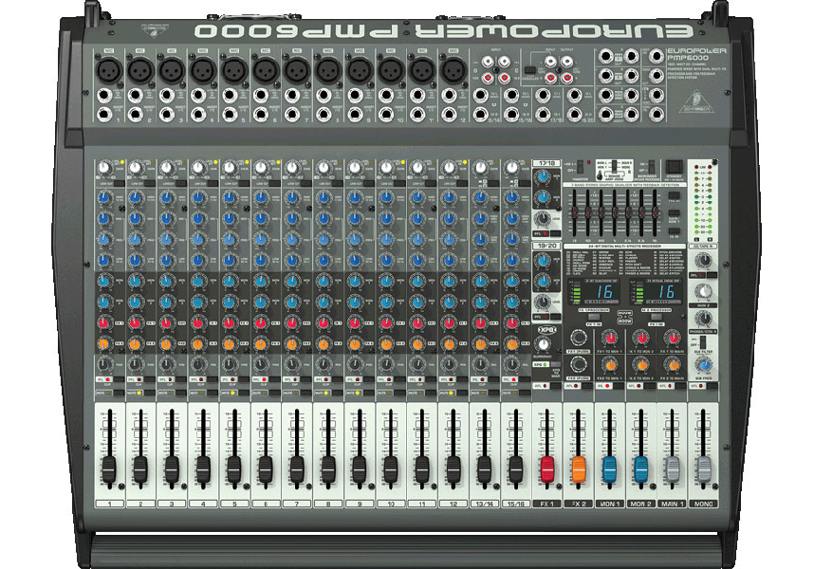Click the pan knob on channel 12
The width and height of the screenshot is (814, 569).
pyautogui.click(x=449, y=365)
